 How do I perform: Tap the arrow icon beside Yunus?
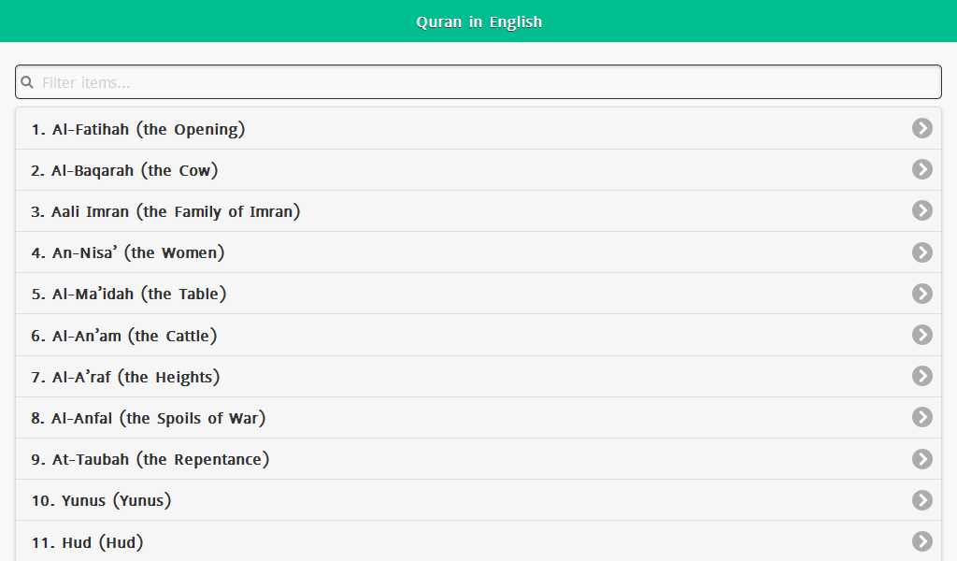[x=922, y=500]
